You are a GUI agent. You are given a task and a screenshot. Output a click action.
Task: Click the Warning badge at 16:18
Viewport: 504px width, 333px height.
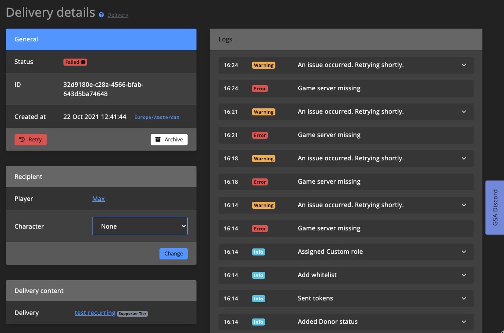pyautogui.click(x=263, y=158)
